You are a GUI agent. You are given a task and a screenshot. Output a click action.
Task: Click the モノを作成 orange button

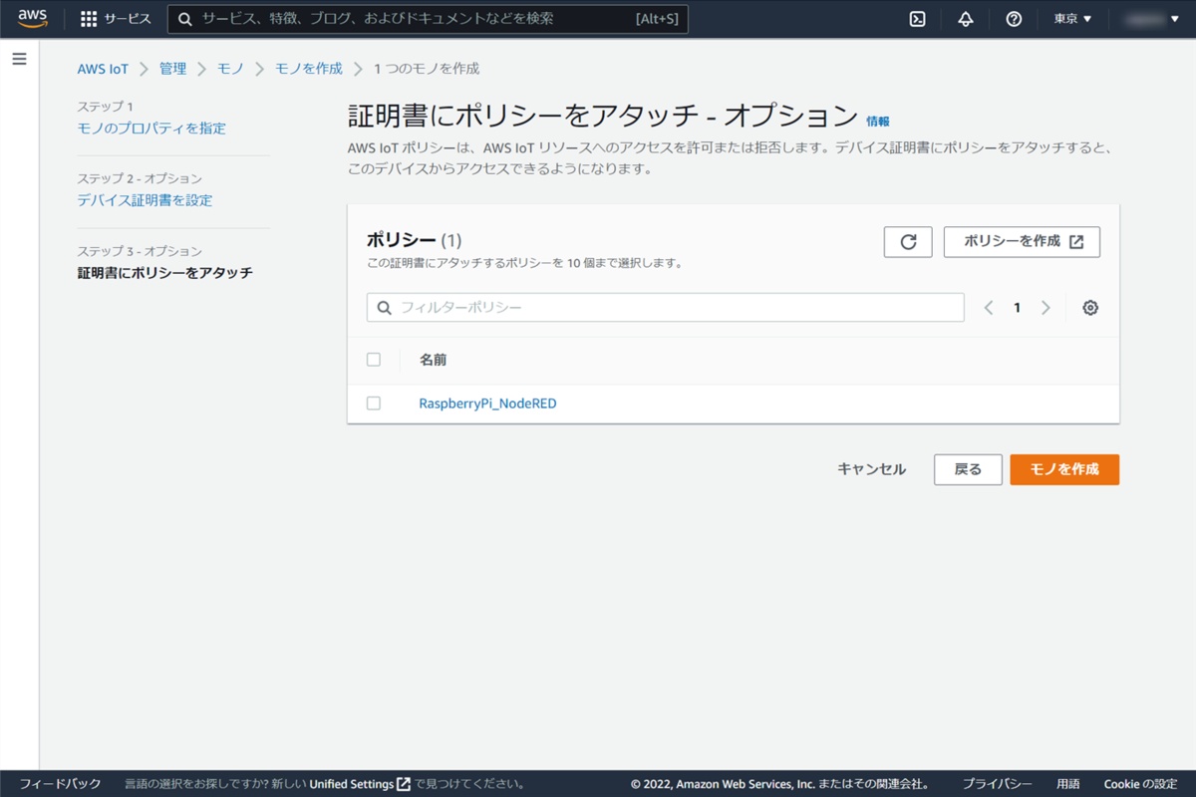(x=1064, y=469)
